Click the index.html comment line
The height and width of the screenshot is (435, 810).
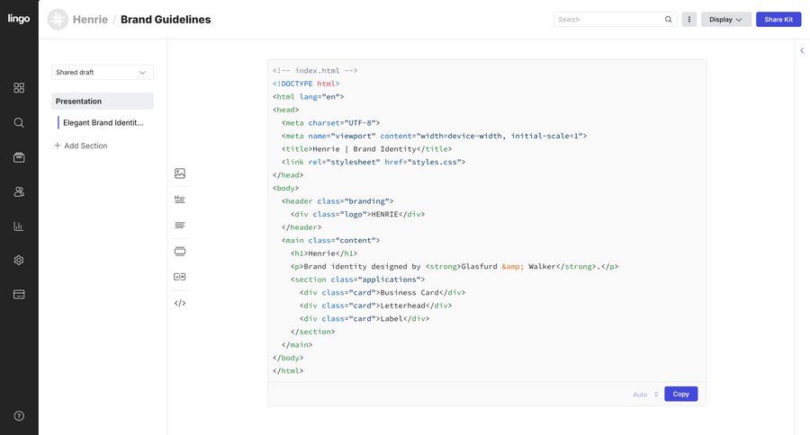315,71
